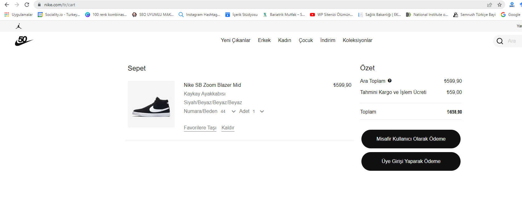
Task: Open the Numara/Beden size dropdown
Action: (227, 111)
